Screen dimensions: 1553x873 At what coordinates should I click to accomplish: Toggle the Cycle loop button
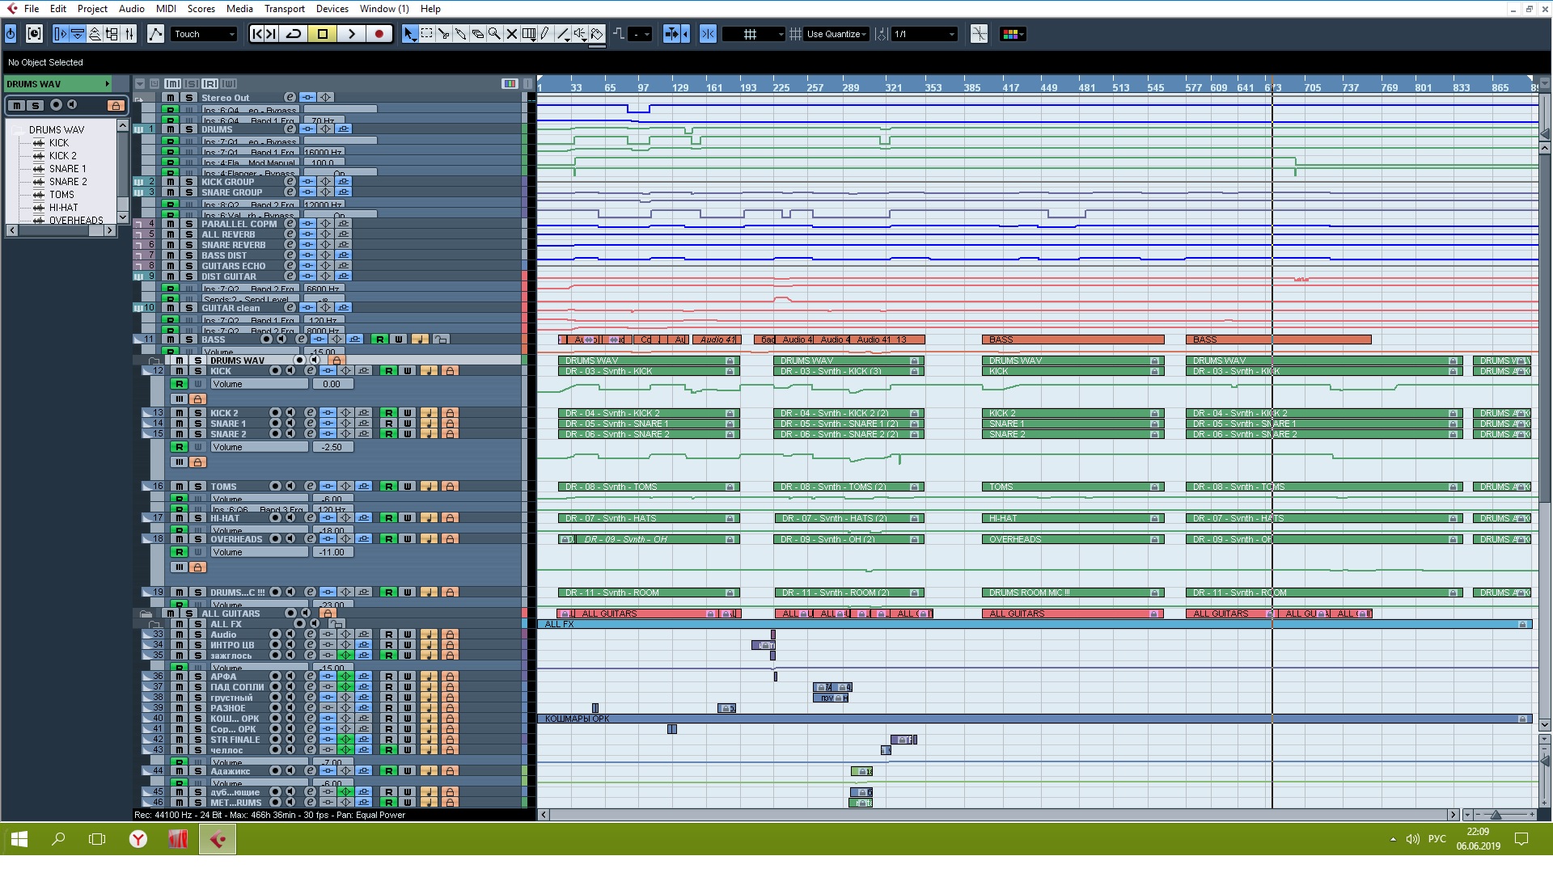294,34
